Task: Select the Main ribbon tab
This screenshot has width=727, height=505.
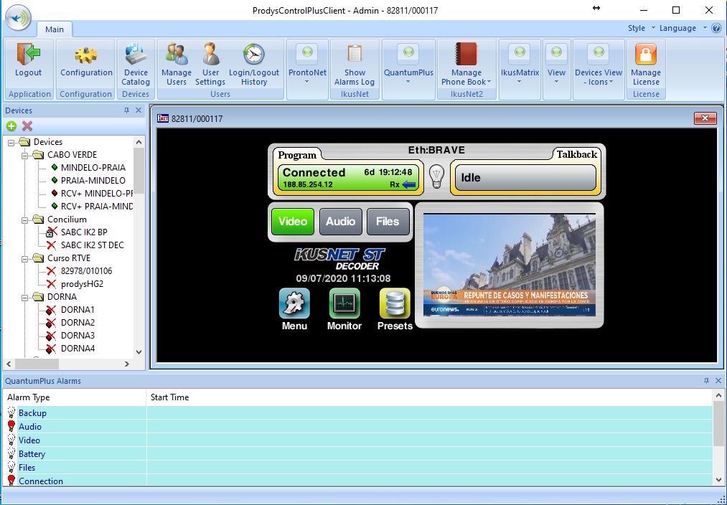Action: 55,29
